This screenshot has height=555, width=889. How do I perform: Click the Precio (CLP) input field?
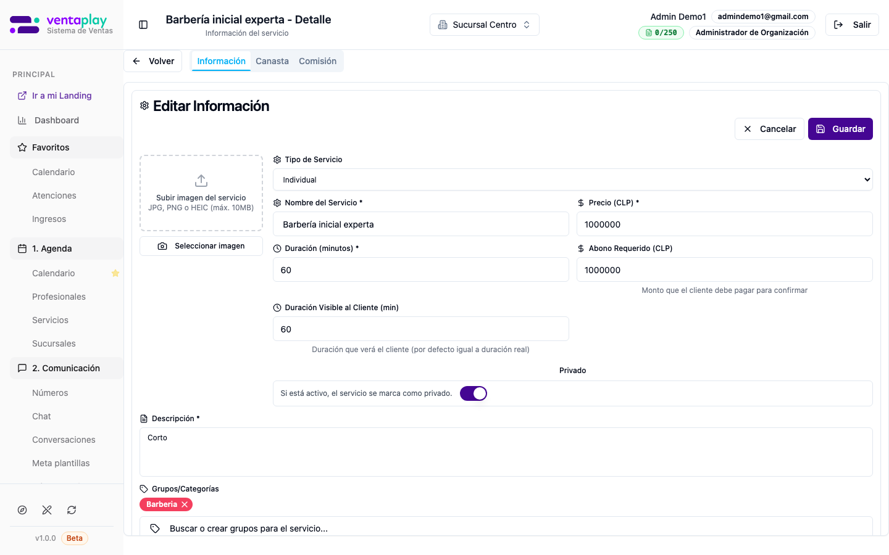(x=725, y=224)
